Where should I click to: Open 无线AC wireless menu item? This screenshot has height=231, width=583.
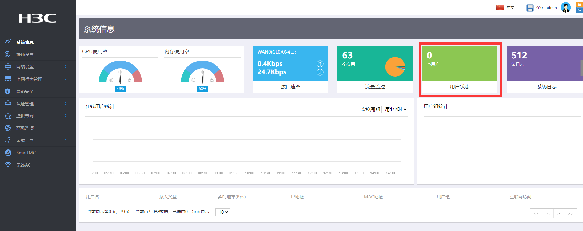[23, 165]
